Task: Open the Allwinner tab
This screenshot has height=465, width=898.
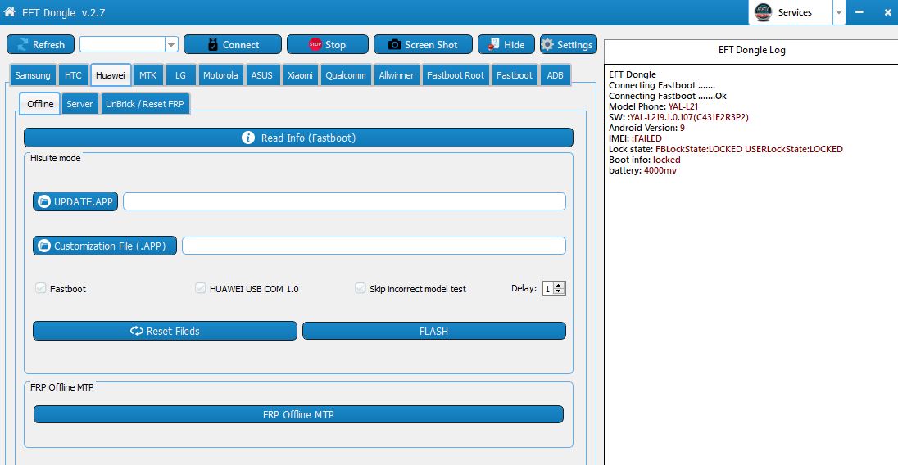Action: [397, 75]
